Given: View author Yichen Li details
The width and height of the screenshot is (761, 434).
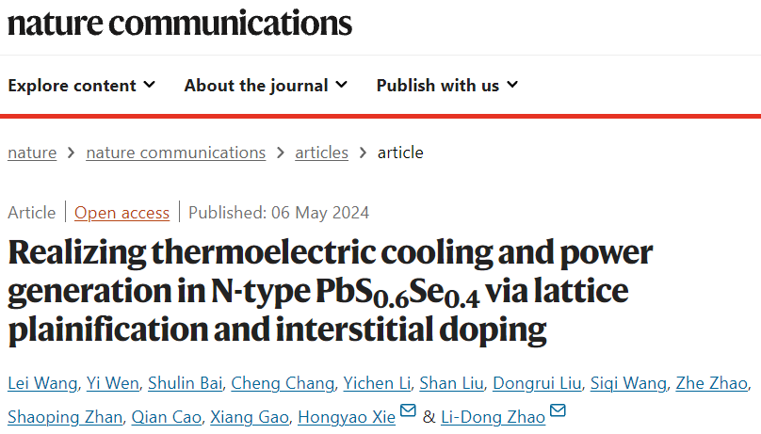Looking at the screenshot, I should tap(377, 383).
